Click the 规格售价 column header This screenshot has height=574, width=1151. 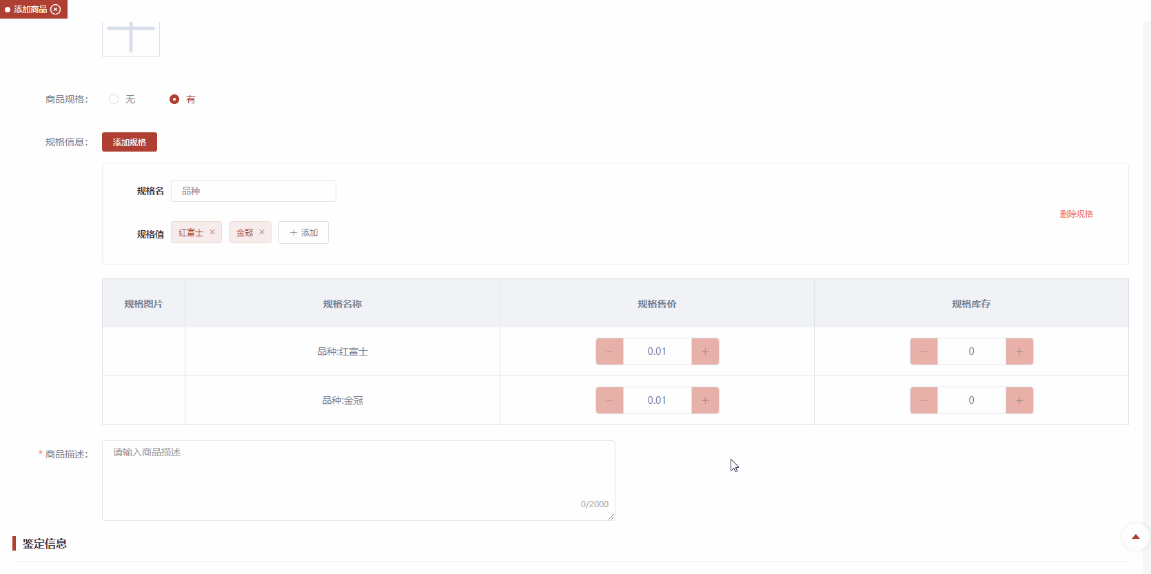657,304
